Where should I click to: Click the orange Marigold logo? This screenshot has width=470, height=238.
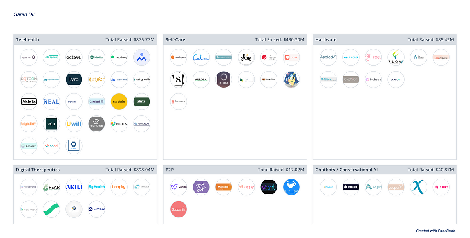tap(224, 187)
